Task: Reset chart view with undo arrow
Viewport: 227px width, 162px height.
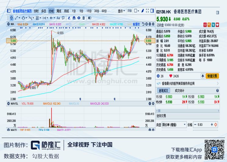Action: (143, 24)
